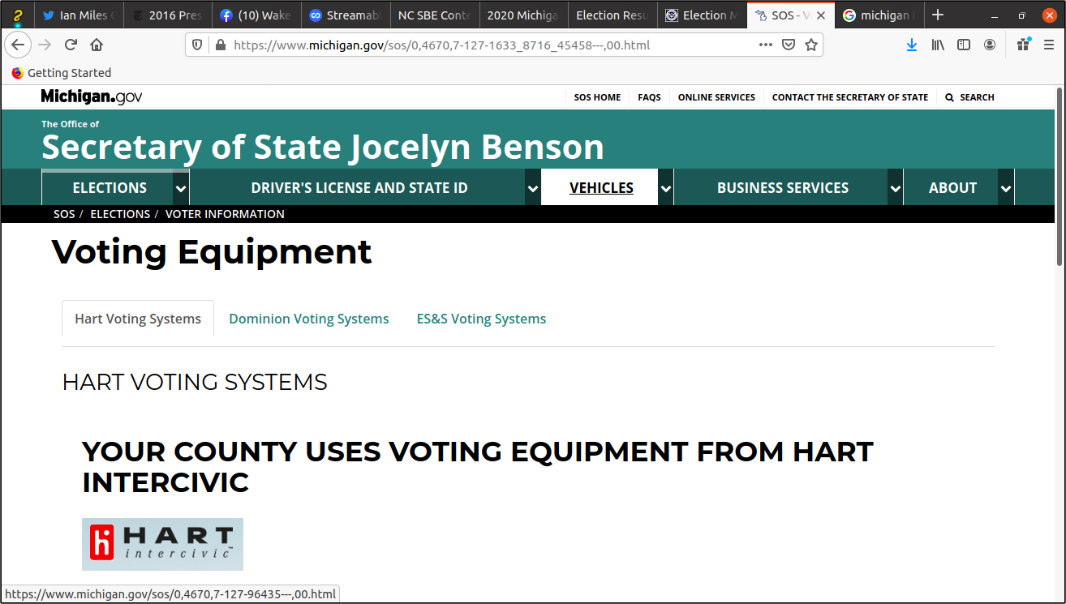Screen dimensions: 1066x604
Task: Switch to Election M browser tab
Action: click(x=701, y=15)
